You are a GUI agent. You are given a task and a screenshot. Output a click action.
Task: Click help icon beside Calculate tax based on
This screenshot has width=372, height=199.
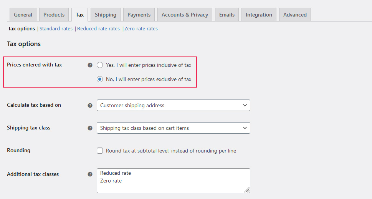(90, 105)
